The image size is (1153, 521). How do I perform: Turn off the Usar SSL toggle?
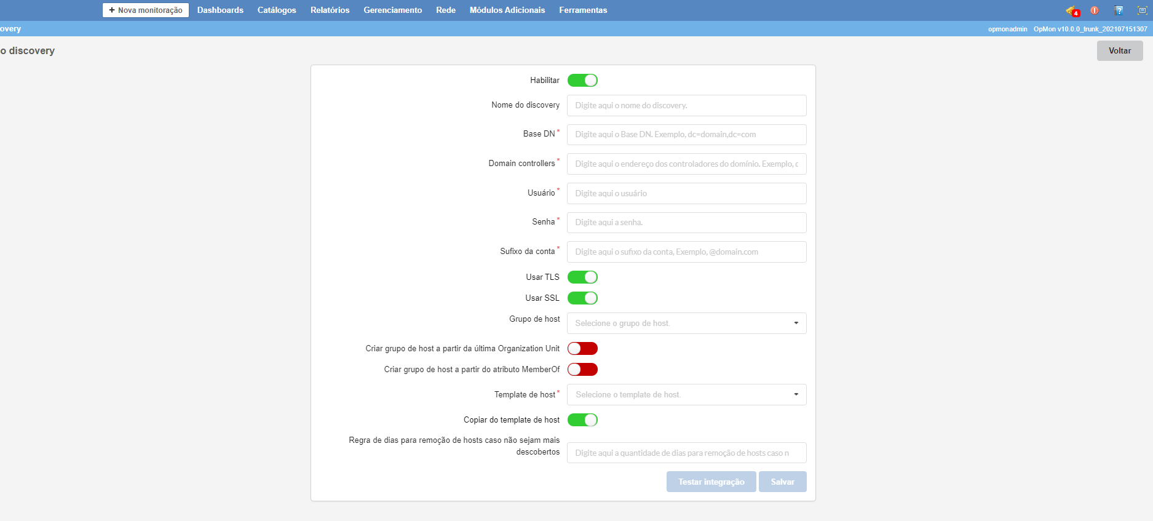point(582,298)
